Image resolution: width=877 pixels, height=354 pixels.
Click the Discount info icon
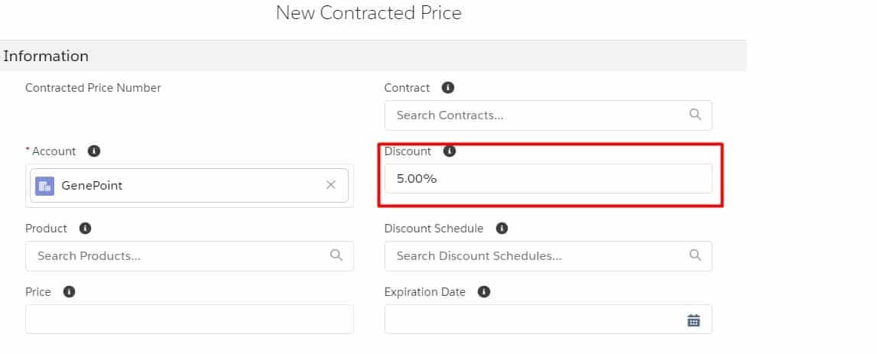(x=450, y=151)
